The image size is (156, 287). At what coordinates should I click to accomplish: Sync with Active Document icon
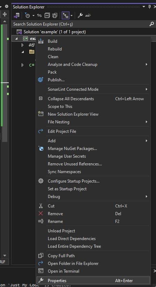(39, 15)
